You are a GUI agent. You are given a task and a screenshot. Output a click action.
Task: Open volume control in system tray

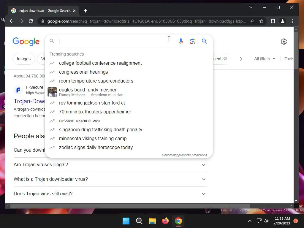(x=266, y=221)
